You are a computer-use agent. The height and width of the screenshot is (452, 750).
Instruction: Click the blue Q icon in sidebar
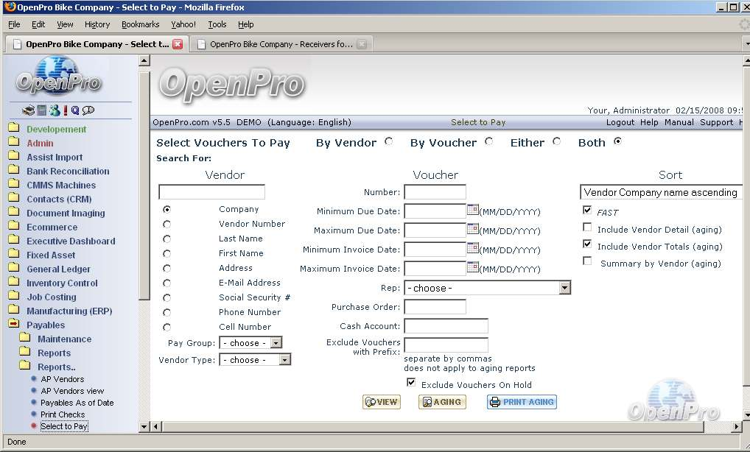coord(75,110)
